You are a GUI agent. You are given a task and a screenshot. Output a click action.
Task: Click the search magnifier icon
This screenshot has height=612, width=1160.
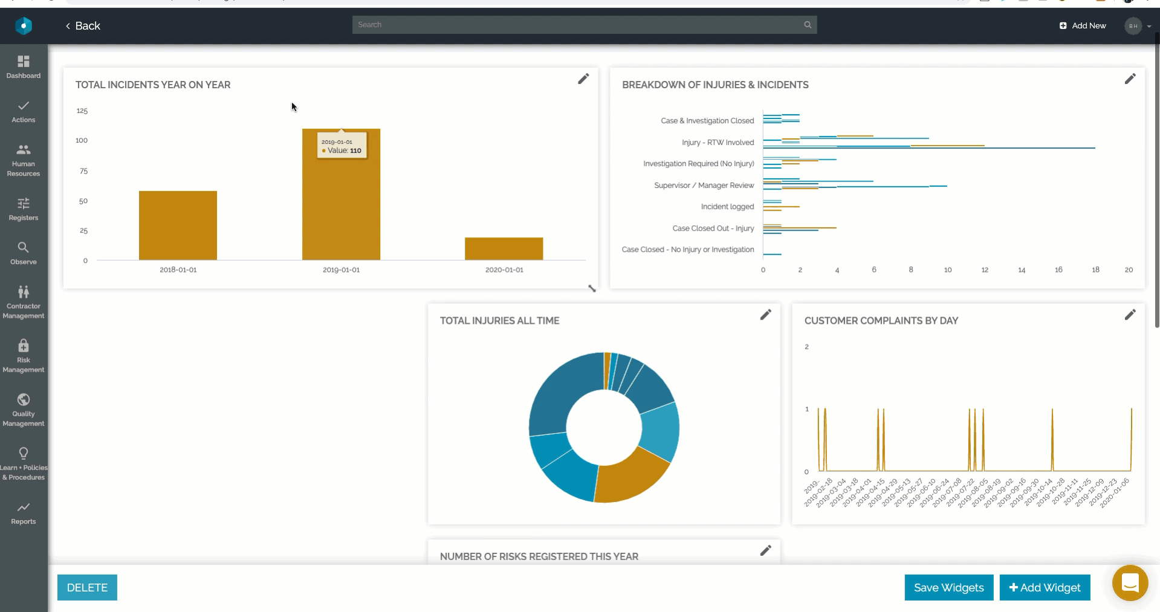coord(808,25)
